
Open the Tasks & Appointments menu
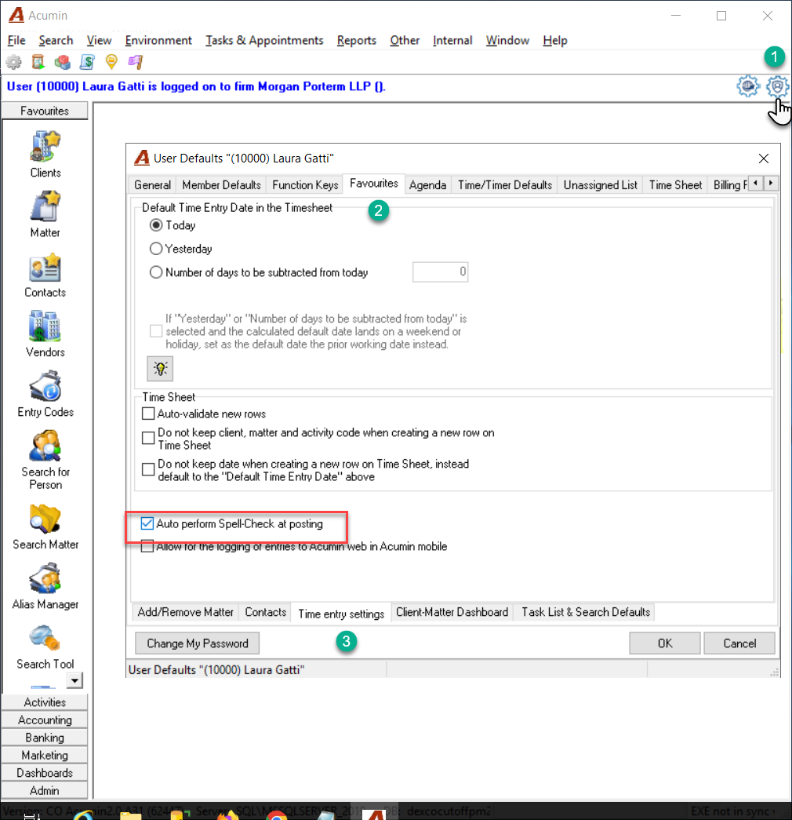click(x=264, y=40)
